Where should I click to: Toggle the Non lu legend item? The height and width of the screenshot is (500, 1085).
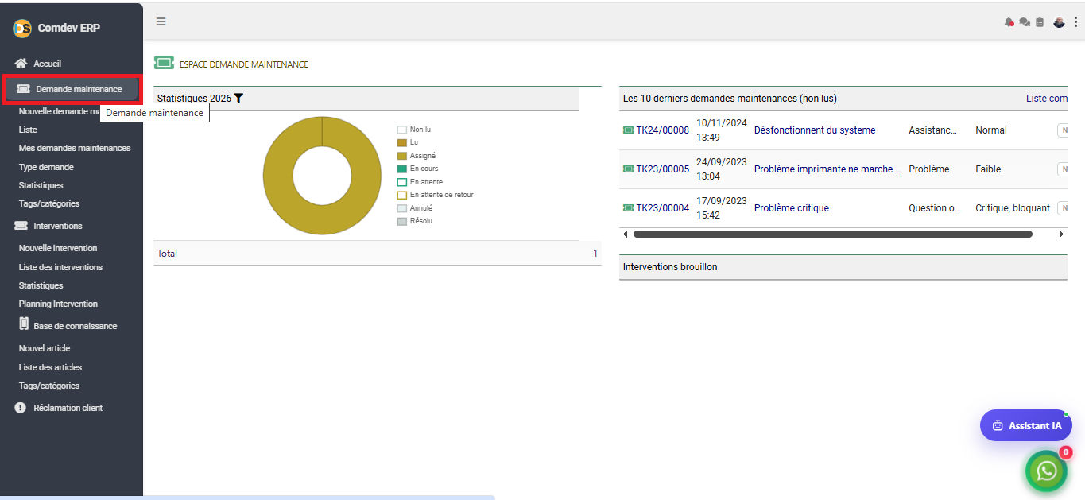coord(414,130)
